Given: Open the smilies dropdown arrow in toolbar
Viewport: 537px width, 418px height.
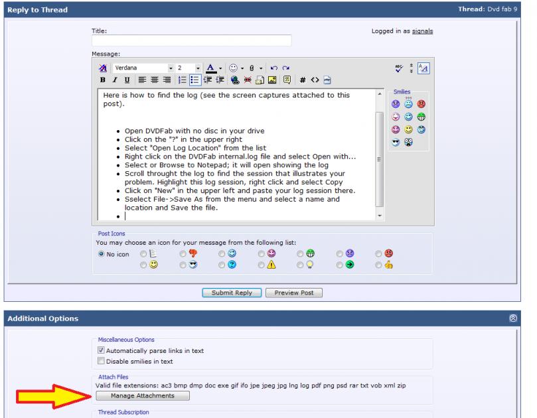Looking at the screenshot, I should tap(242, 68).
